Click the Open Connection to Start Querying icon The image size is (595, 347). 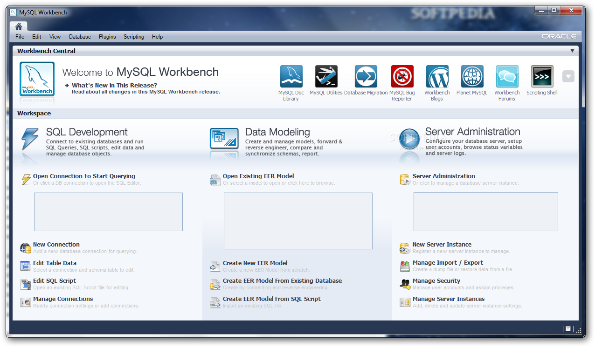(x=26, y=180)
